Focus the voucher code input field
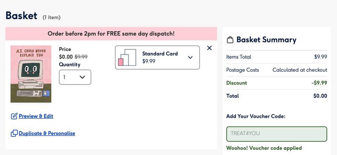Image resolution: width=337 pixels, height=155 pixels. [276, 134]
